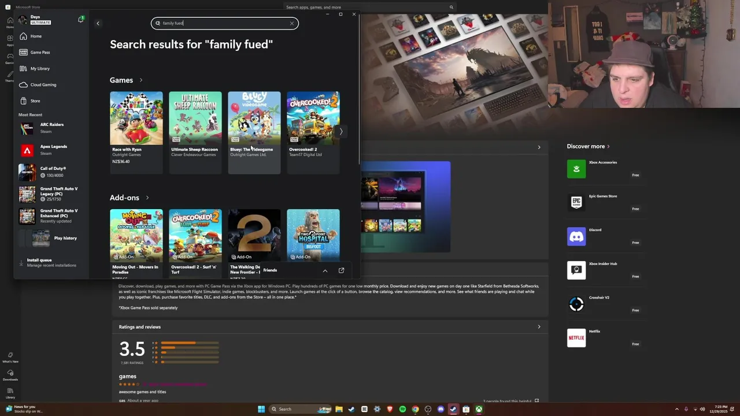
Task: Open Windows Start menu
Action: (x=261, y=409)
